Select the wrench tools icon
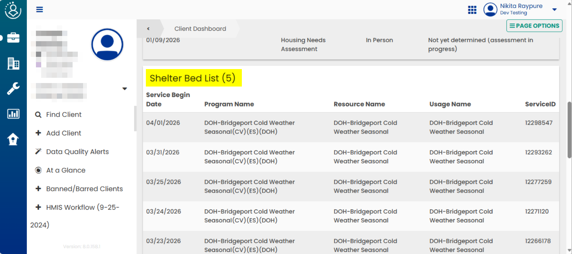This screenshot has width=572, height=254. click(13, 89)
